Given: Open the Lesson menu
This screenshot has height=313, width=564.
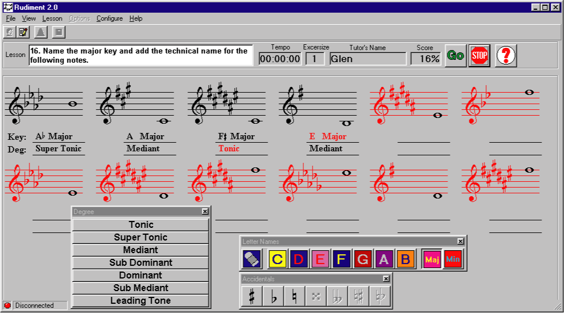Looking at the screenshot, I should pos(52,18).
